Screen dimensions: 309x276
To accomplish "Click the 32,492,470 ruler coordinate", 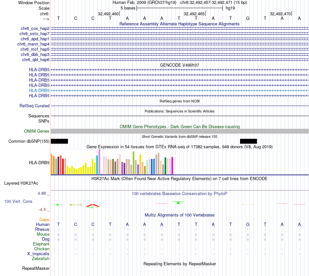I will [x=280, y=14].
